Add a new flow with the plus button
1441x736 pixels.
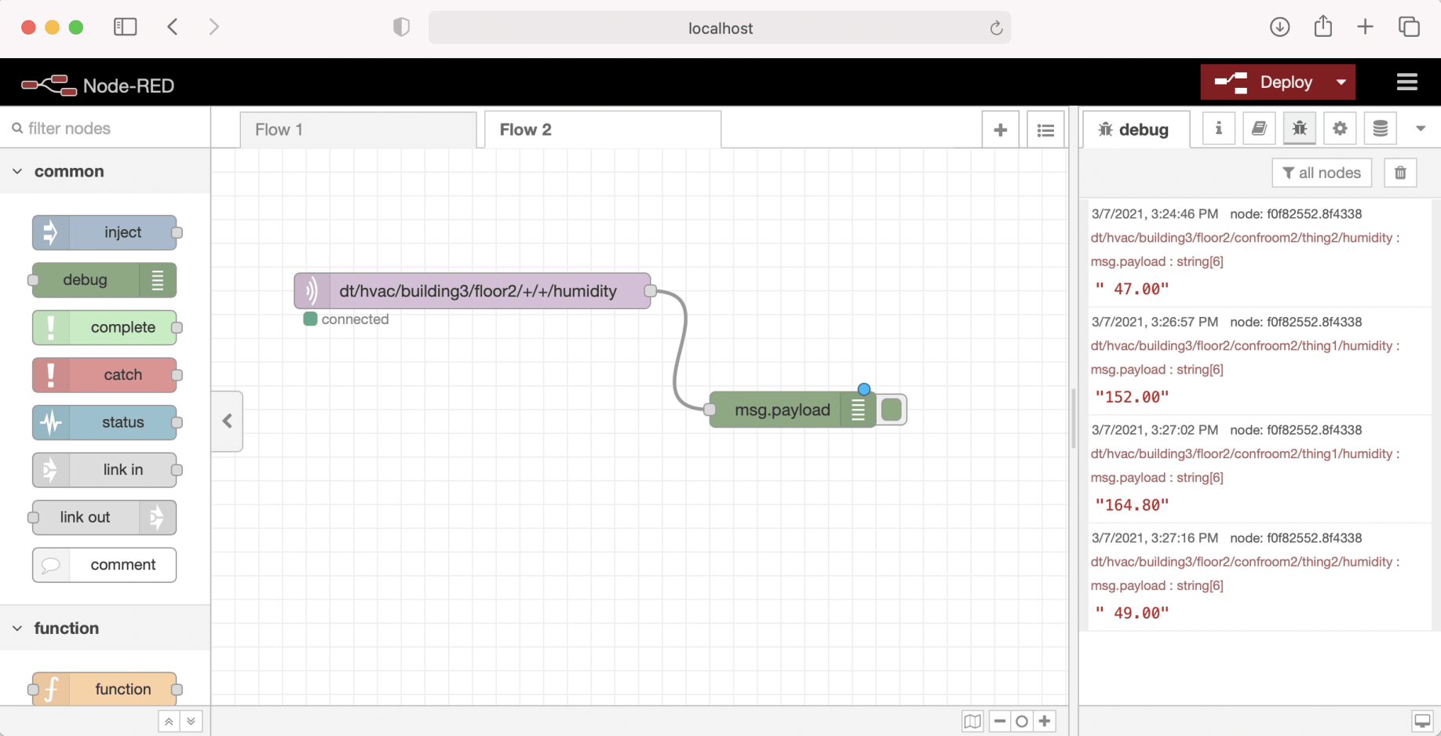1001,129
